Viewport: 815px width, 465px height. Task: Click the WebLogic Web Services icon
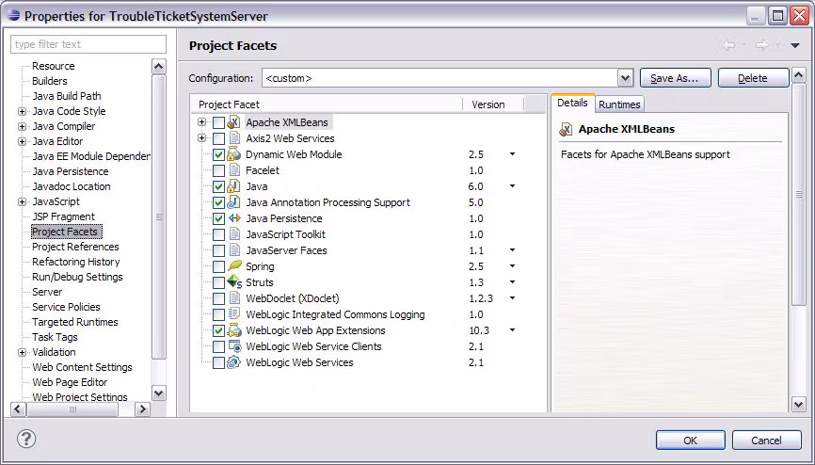pos(234,362)
